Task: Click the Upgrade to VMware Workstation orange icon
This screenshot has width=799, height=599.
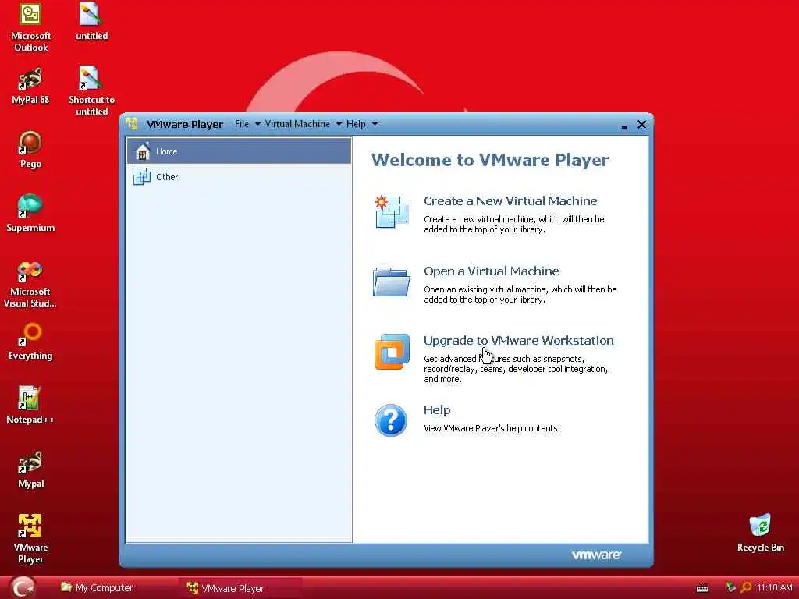Action: (392, 352)
